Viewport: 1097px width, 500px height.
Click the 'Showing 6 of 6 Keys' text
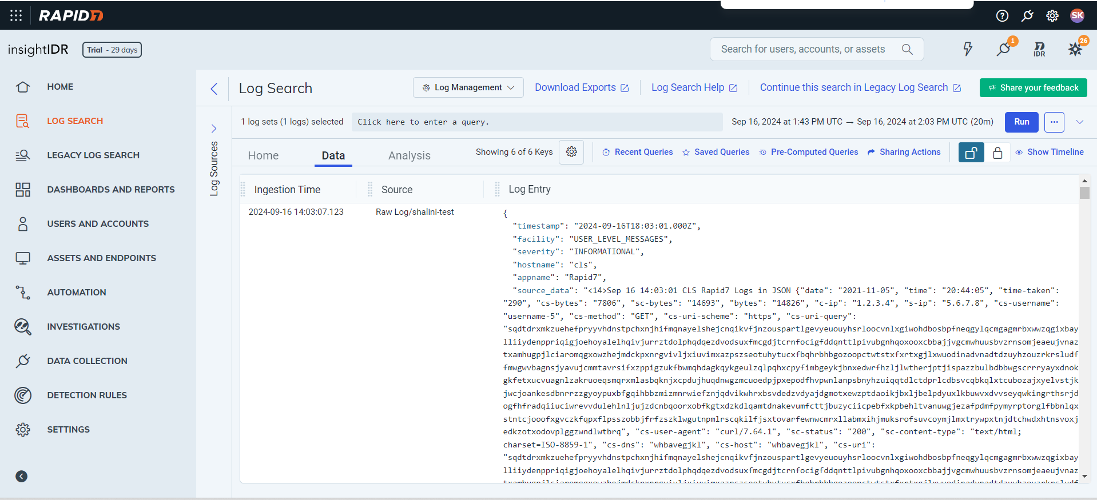[x=514, y=152]
